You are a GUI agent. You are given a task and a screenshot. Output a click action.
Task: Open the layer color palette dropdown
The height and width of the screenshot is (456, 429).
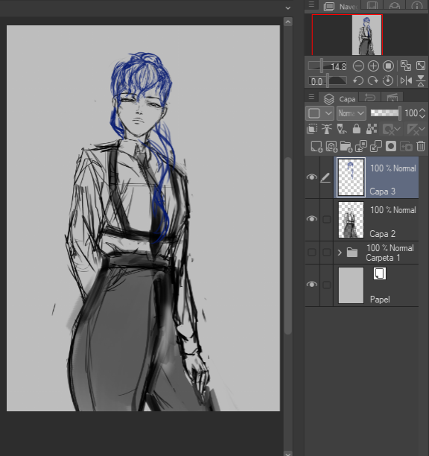coord(320,113)
